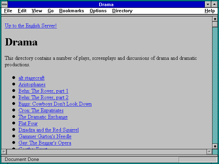Click the horizontal scrollbar left arrow
This screenshot has width=219, height=164.
4,152
